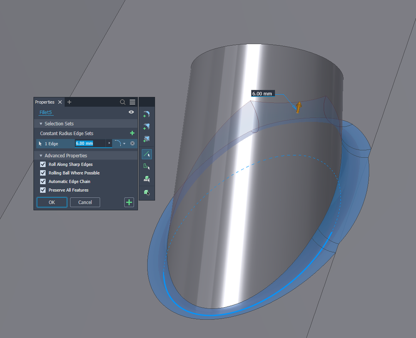This screenshot has width=416, height=338.
Task: Disable Automatic Edge Chain
Action: click(43, 181)
